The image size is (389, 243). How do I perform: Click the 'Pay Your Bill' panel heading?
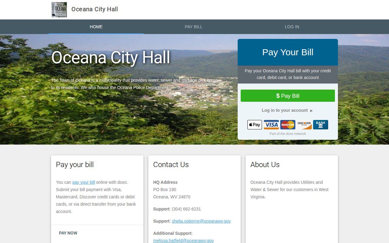pos(288,52)
